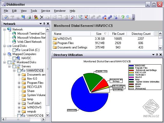Click the black X delete icon
The width and height of the screenshot is (164, 123).
tap(42, 17)
